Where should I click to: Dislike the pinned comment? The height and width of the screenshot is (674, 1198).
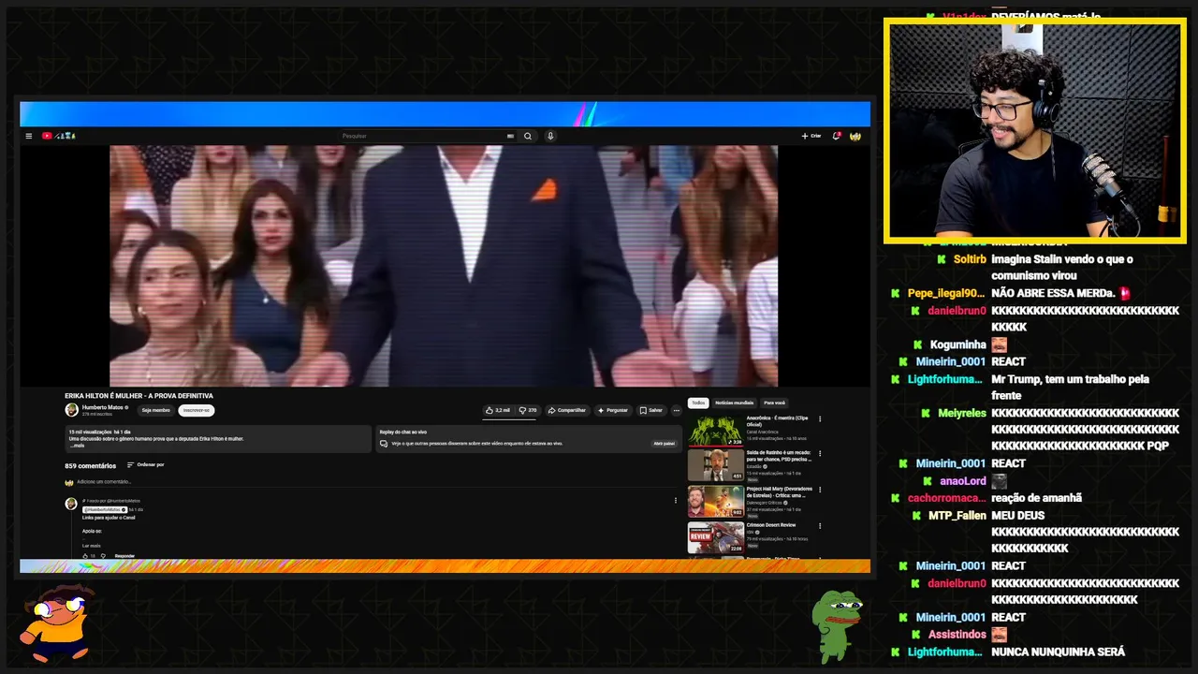103,556
